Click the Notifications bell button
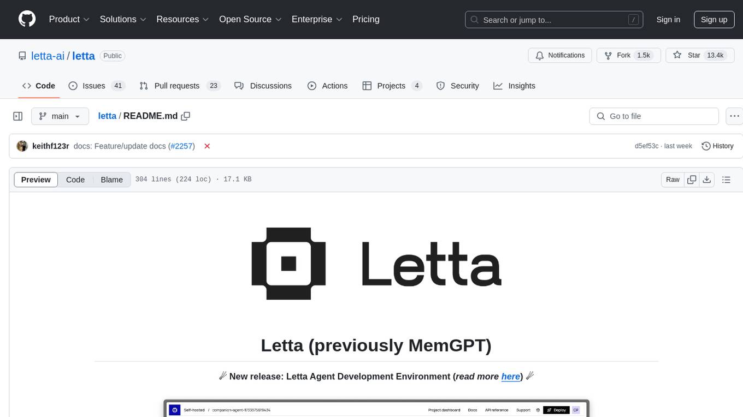This screenshot has height=417, width=743. [560, 55]
